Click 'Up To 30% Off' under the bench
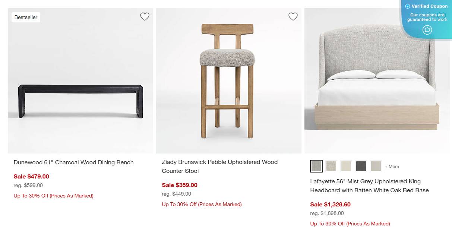Screen dimensions: 452x234 pos(53,195)
